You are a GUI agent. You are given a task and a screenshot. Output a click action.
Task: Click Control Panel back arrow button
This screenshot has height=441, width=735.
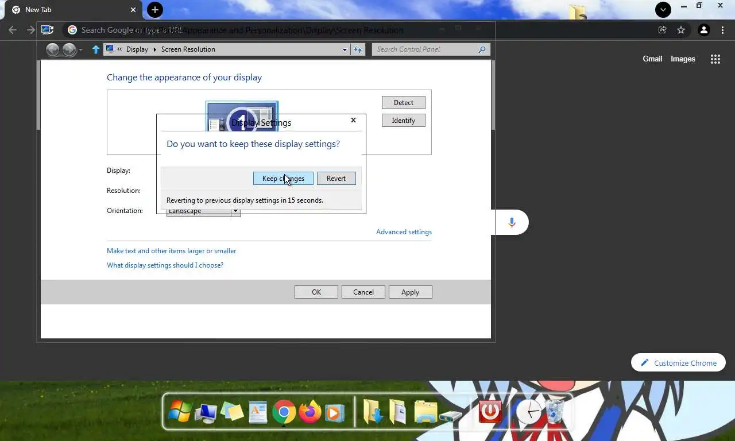53,50
